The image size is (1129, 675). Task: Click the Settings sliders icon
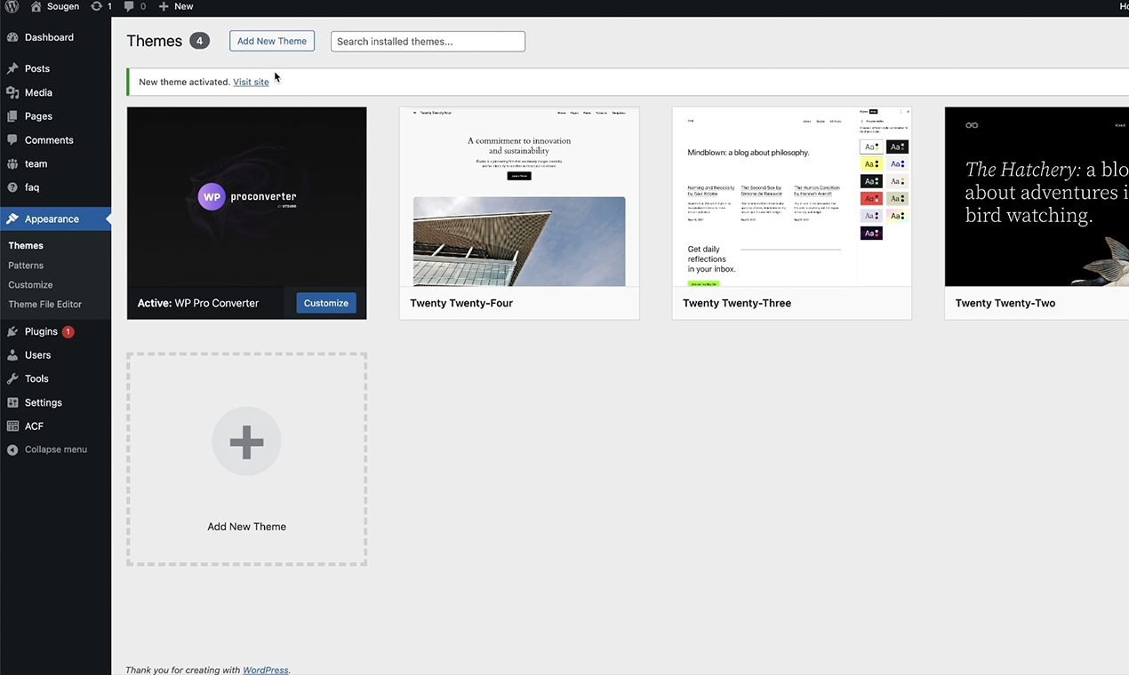pos(12,402)
